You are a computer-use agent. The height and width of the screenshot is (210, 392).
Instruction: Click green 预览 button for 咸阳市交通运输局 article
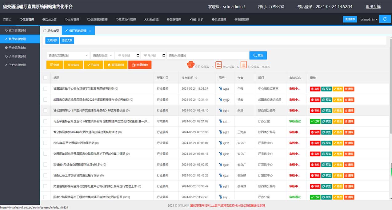(x=326, y=100)
